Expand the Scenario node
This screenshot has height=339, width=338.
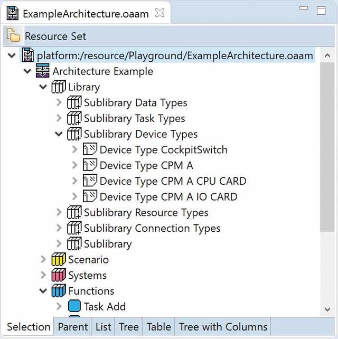[43, 259]
